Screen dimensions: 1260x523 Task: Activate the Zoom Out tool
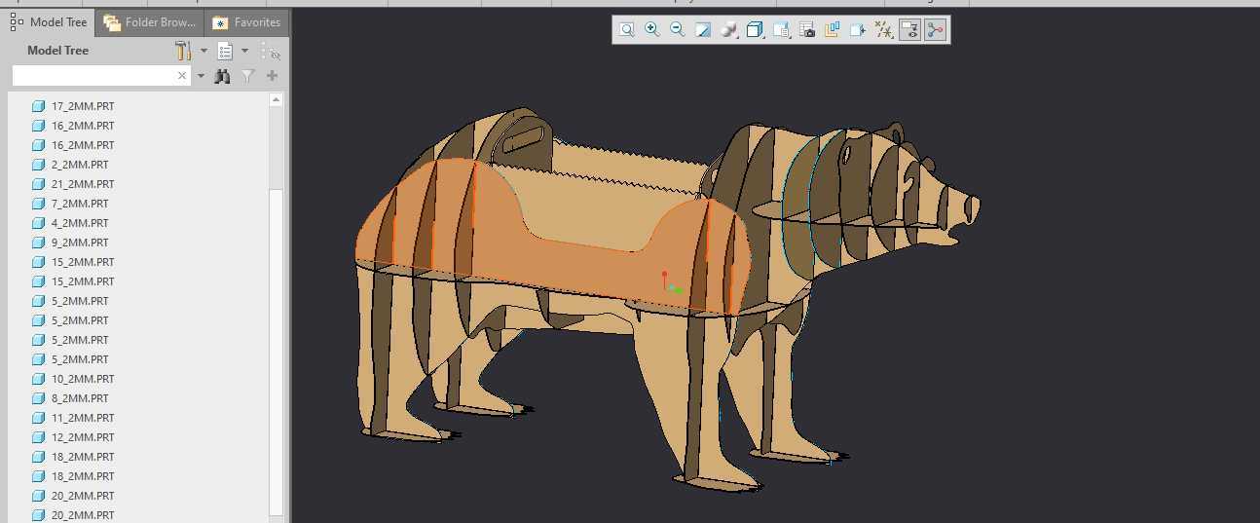point(678,30)
